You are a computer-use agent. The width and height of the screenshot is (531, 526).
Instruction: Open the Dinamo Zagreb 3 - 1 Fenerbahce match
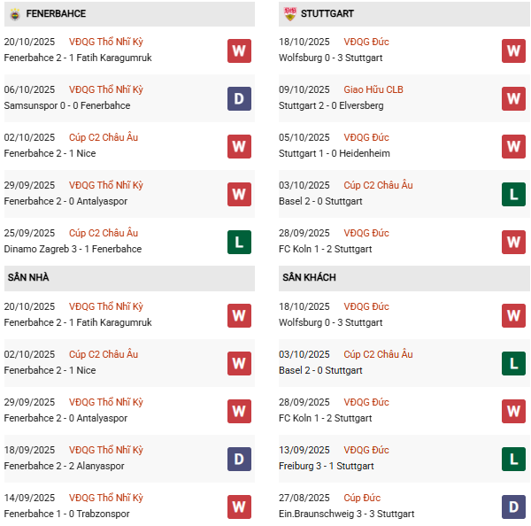pyautogui.click(x=68, y=249)
